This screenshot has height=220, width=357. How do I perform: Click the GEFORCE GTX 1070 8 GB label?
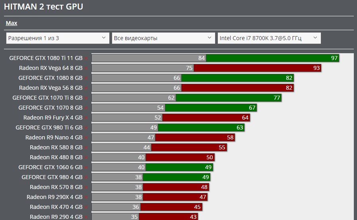click(x=50, y=108)
